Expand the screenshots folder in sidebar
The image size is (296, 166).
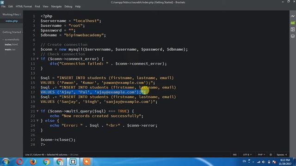(x=11, y=40)
